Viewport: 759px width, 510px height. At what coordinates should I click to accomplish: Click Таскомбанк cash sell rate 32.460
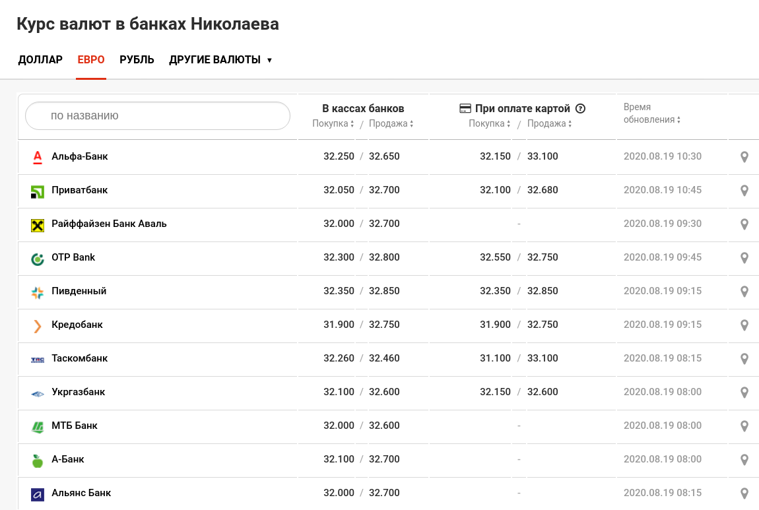point(384,358)
